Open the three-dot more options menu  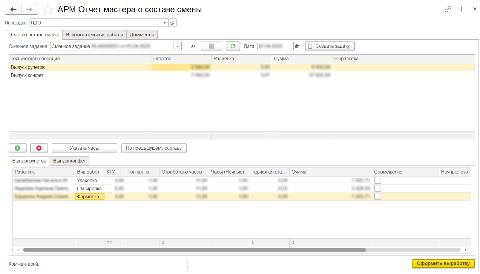[x=461, y=9]
